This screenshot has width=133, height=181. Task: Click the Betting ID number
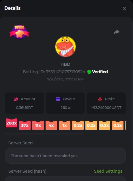coord(65,72)
